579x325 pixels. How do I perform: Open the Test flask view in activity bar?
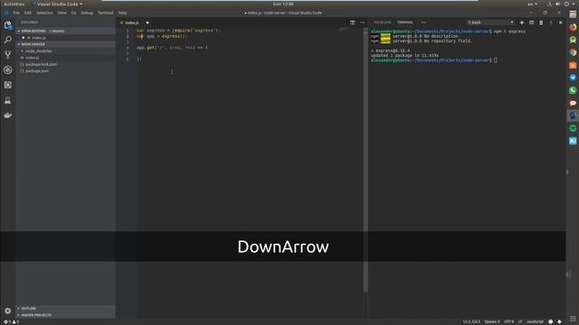tap(8, 100)
